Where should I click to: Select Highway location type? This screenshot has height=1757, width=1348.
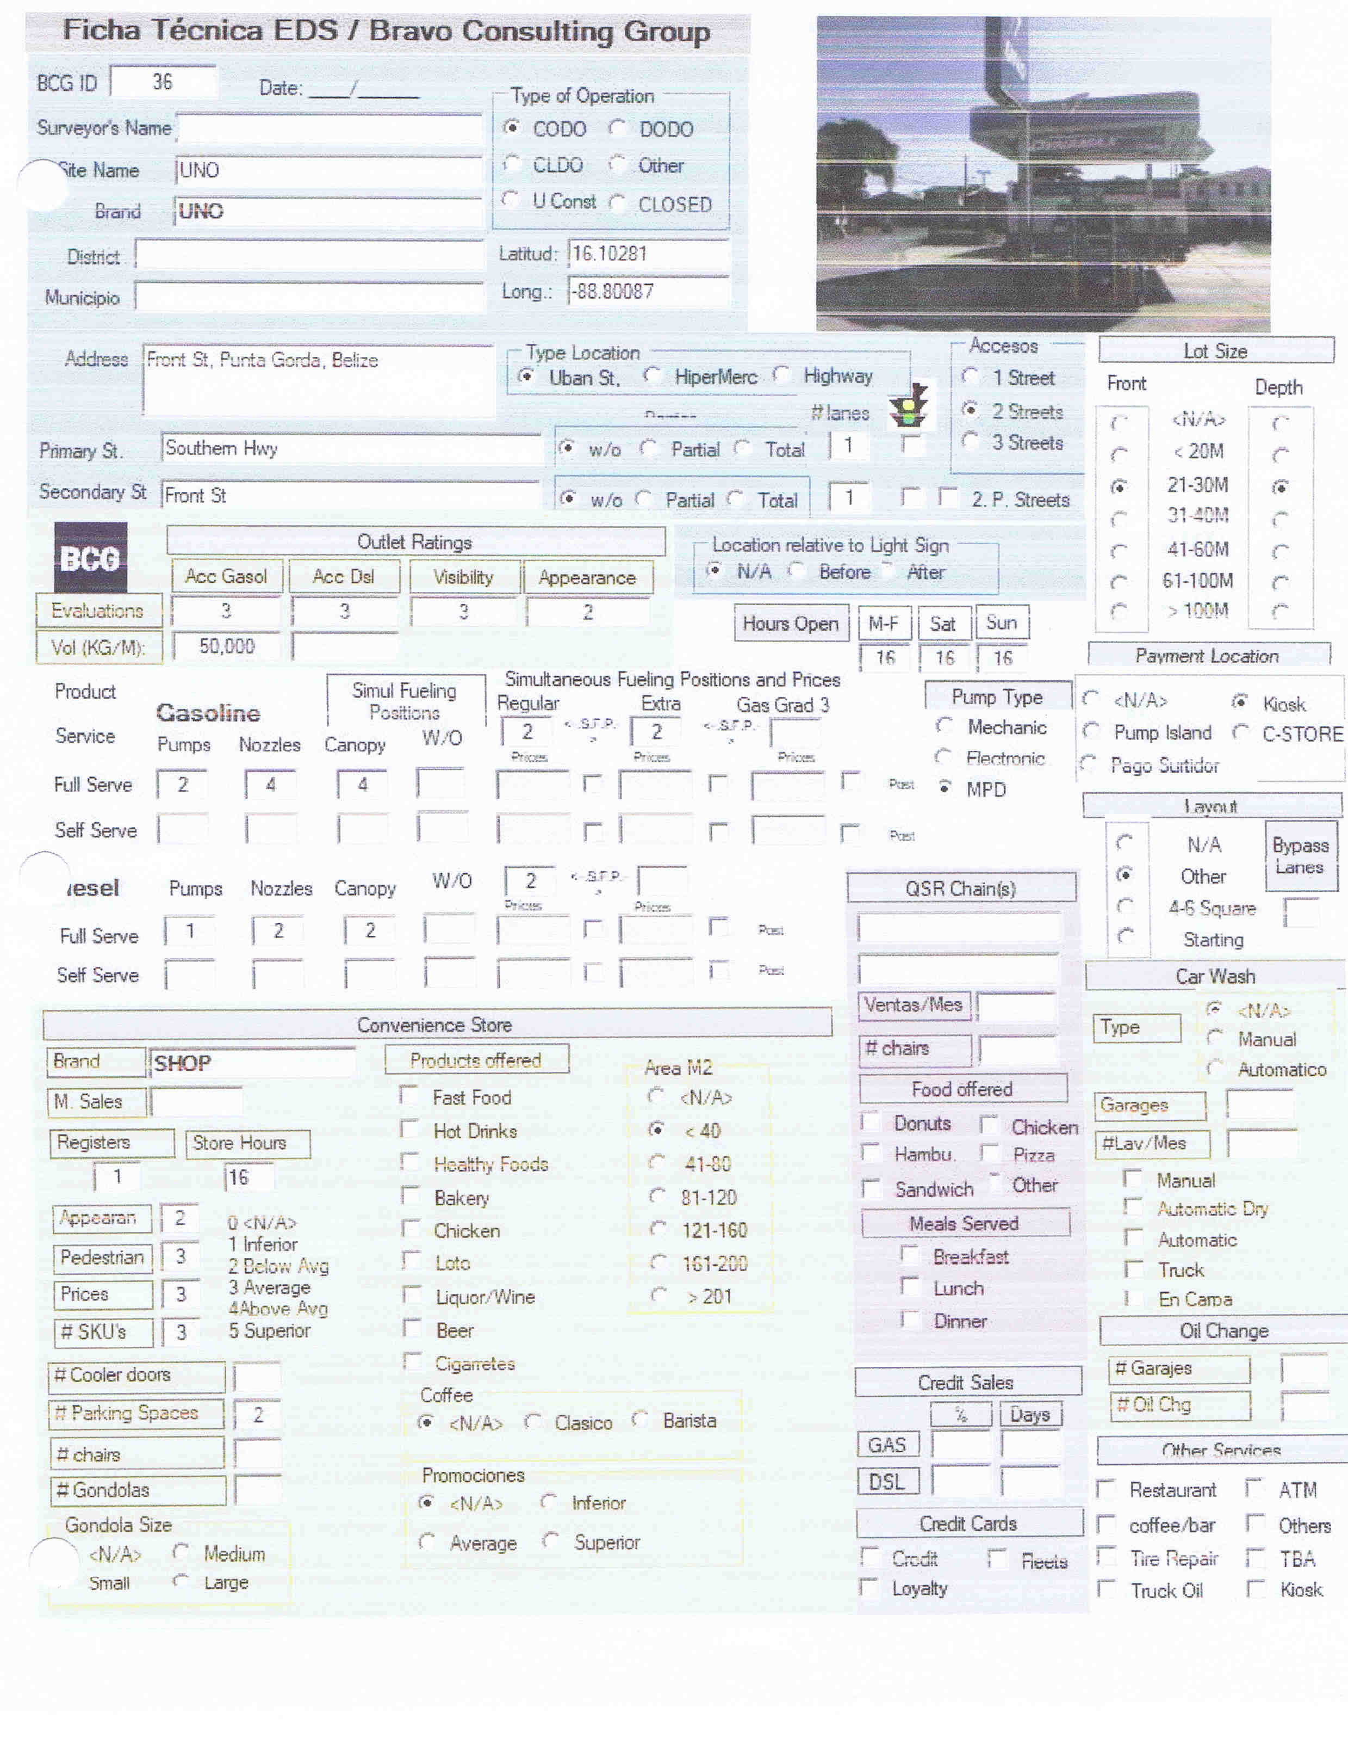[781, 374]
